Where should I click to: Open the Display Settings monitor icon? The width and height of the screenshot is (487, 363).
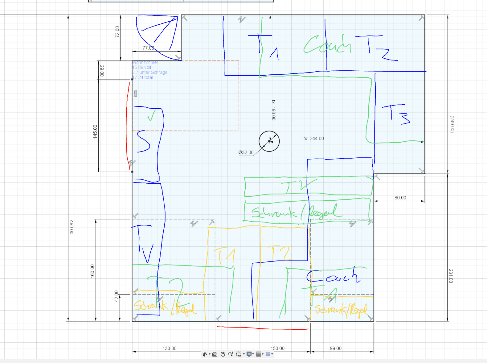click(x=249, y=354)
